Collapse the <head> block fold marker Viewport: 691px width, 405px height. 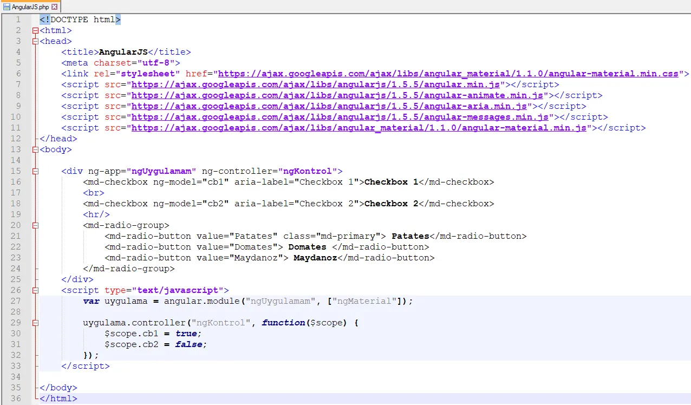pyautogui.click(x=36, y=41)
